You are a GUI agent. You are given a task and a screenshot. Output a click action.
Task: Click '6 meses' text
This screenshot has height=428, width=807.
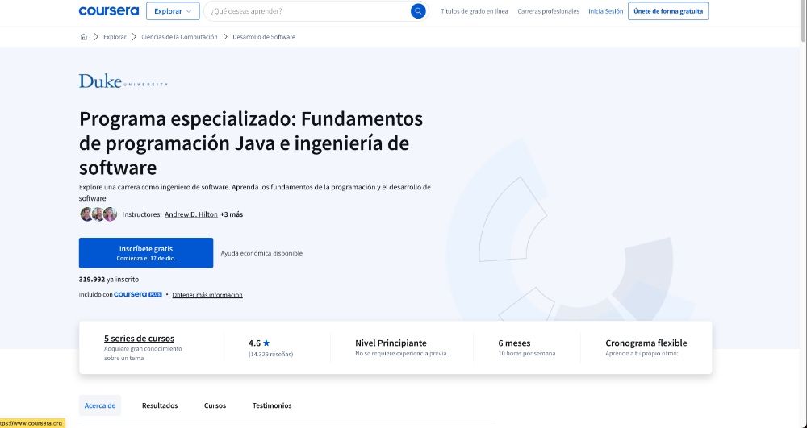pyautogui.click(x=514, y=343)
